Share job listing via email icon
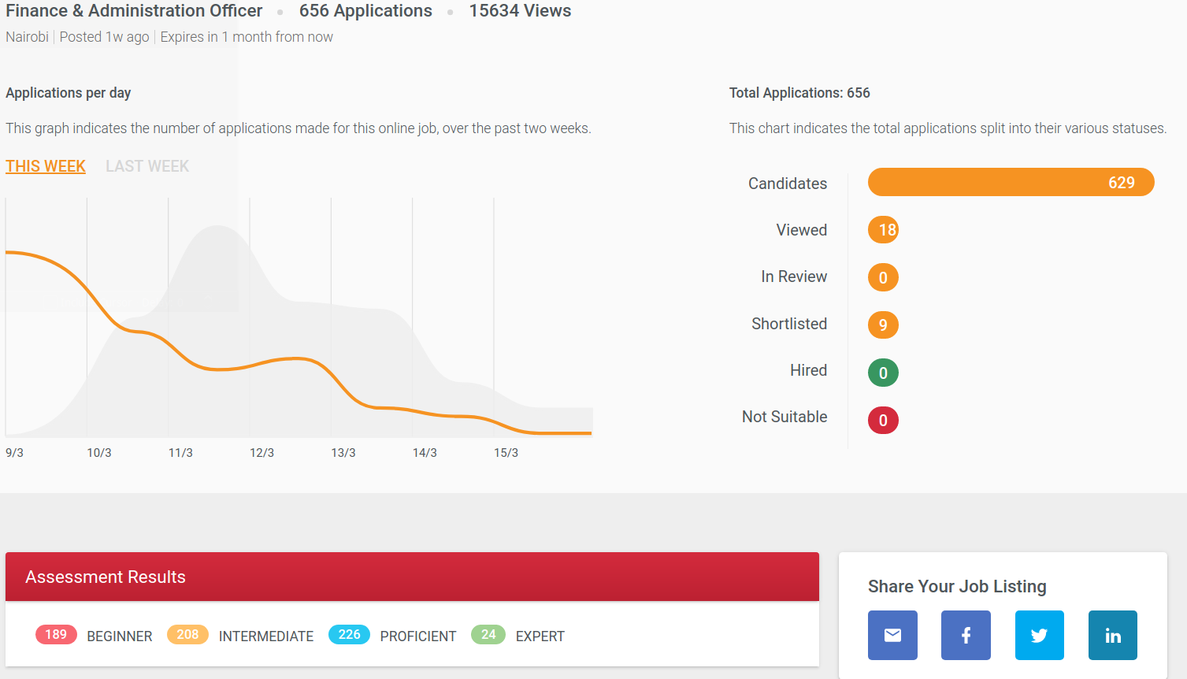The width and height of the screenshot is (1187, 679). coord(892,635)
